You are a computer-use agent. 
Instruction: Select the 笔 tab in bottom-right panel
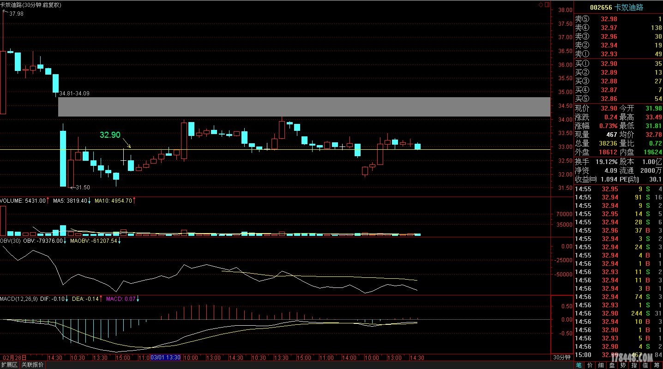coord(579,365)
